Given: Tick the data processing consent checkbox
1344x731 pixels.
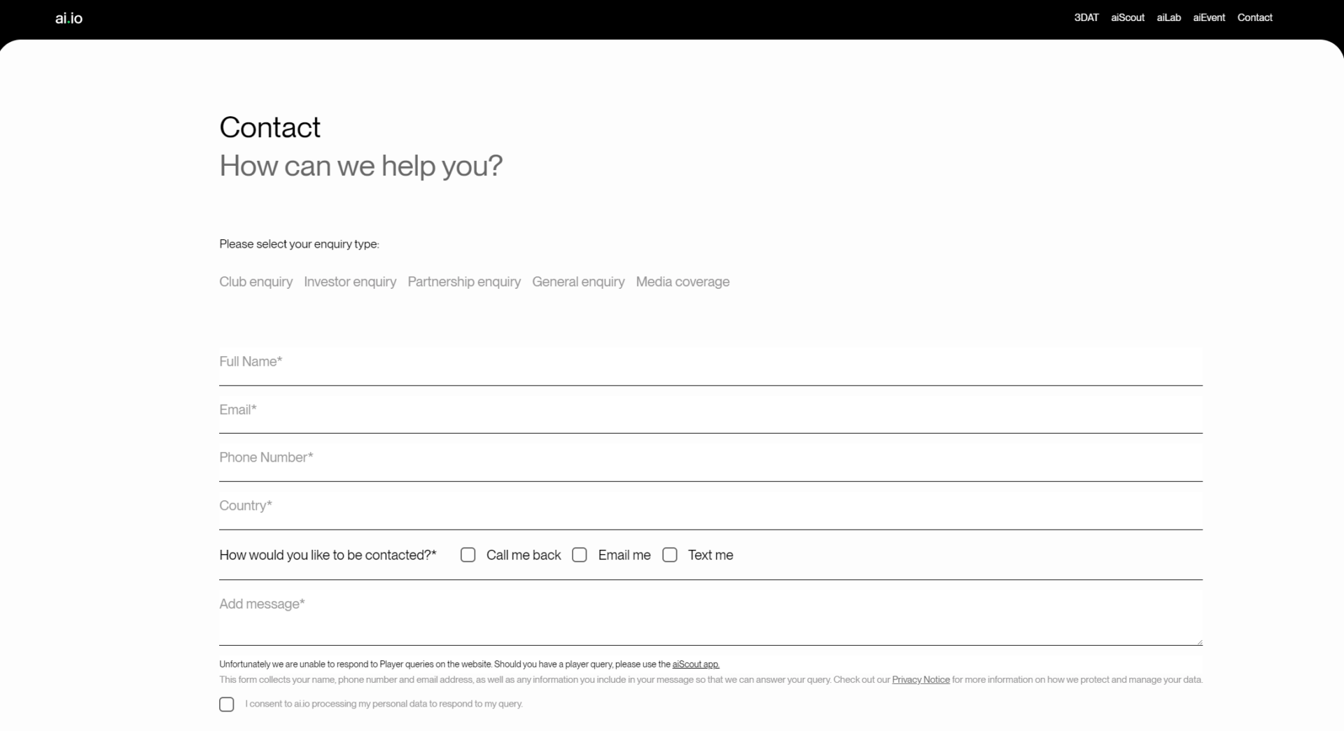Looking at the screenshot, I should [227, 704].
